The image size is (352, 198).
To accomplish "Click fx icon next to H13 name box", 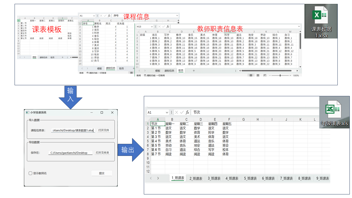I will 168,27.
